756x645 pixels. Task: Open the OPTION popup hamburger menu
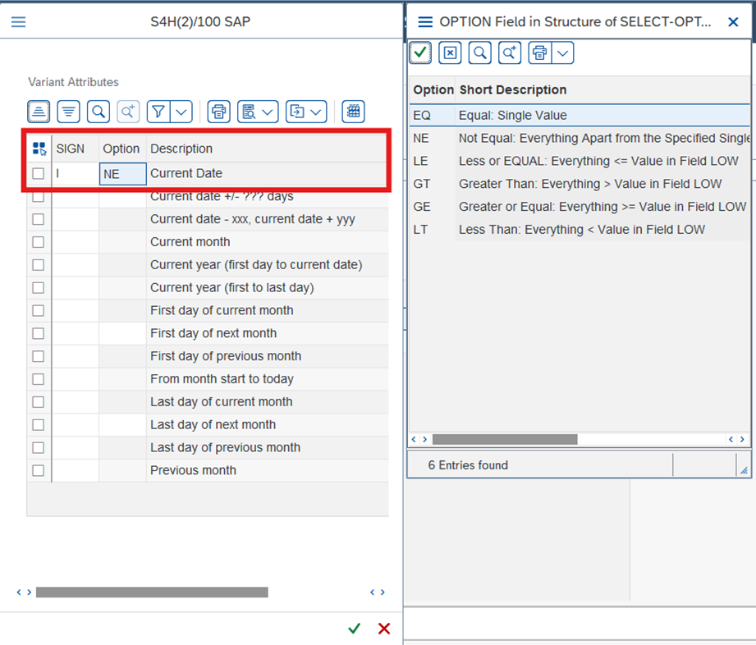425,22
